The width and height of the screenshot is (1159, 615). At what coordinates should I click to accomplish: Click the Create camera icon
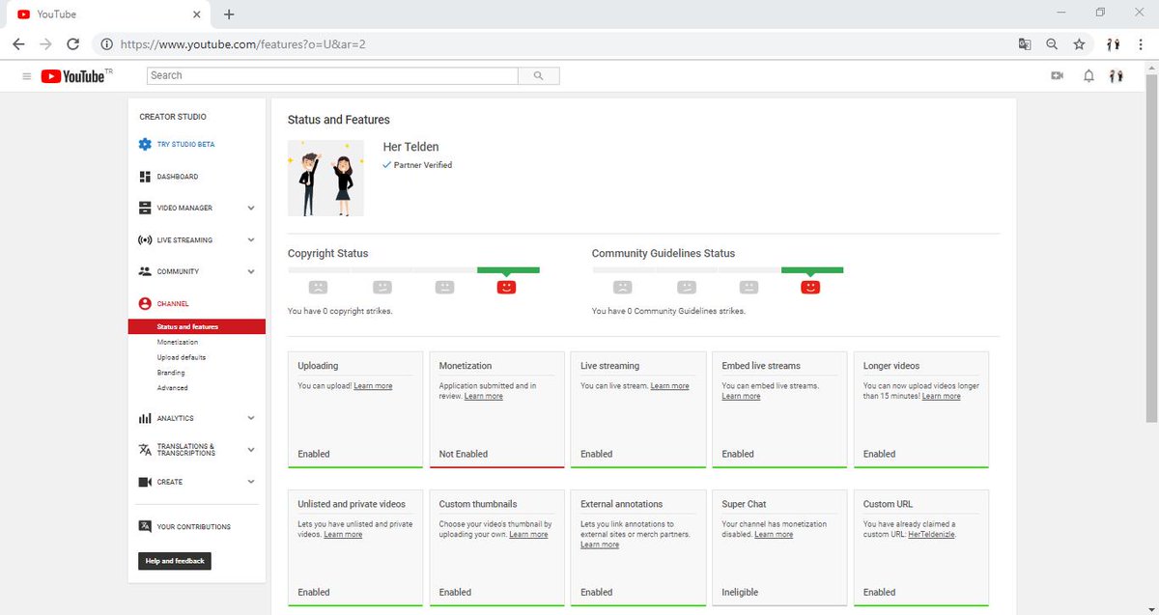[x=145, y=482]
